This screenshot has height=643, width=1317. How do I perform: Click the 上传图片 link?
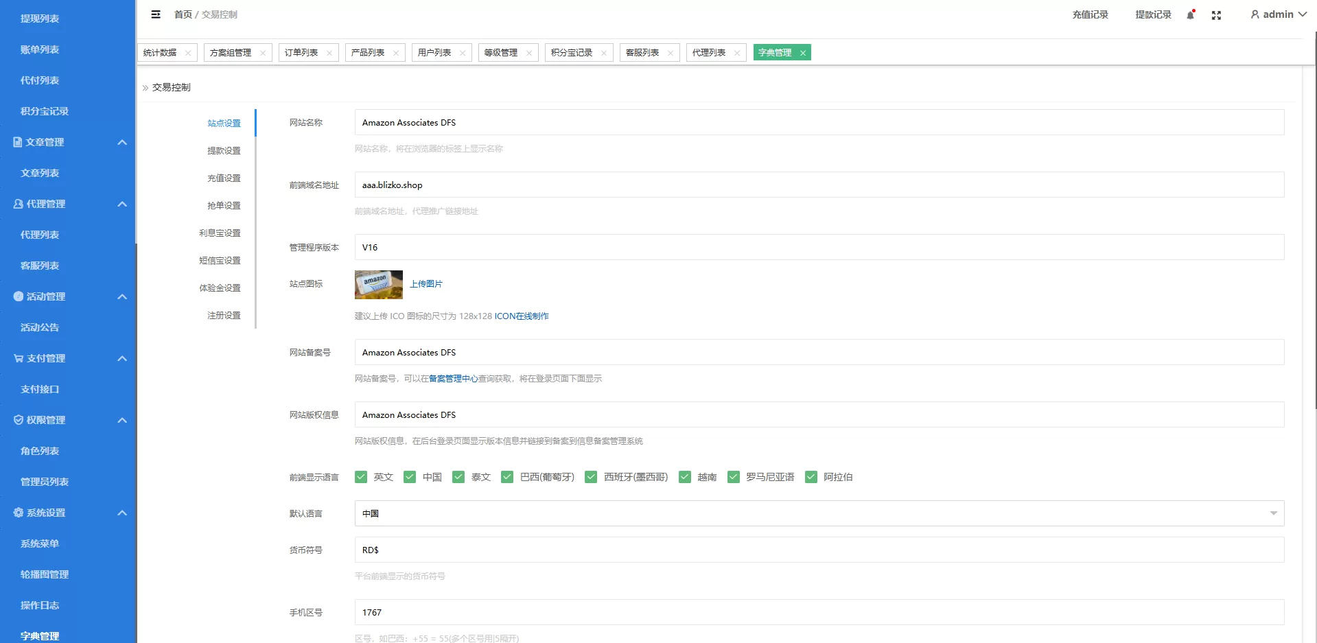(x=426, y=284)
